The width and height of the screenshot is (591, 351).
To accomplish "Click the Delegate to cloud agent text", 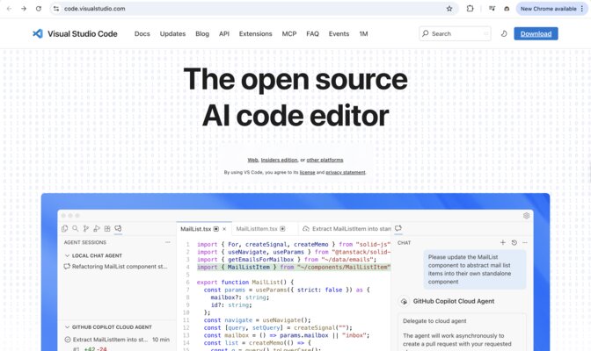I will point(434,321).
